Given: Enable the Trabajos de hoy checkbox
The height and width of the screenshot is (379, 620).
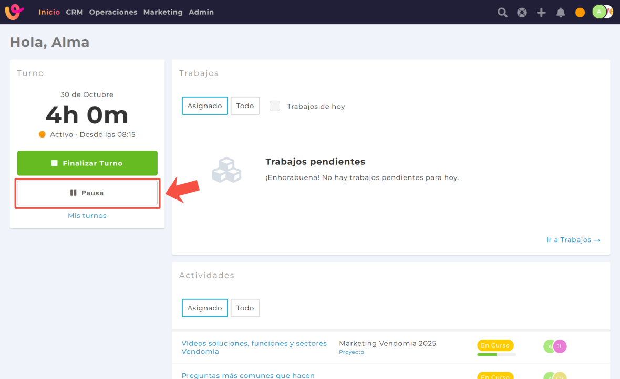Looking at the screenshot, I should tap(275, 106).
